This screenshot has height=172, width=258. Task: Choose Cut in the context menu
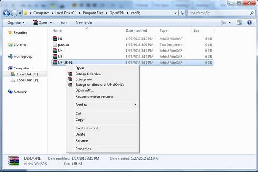point(103,113)
